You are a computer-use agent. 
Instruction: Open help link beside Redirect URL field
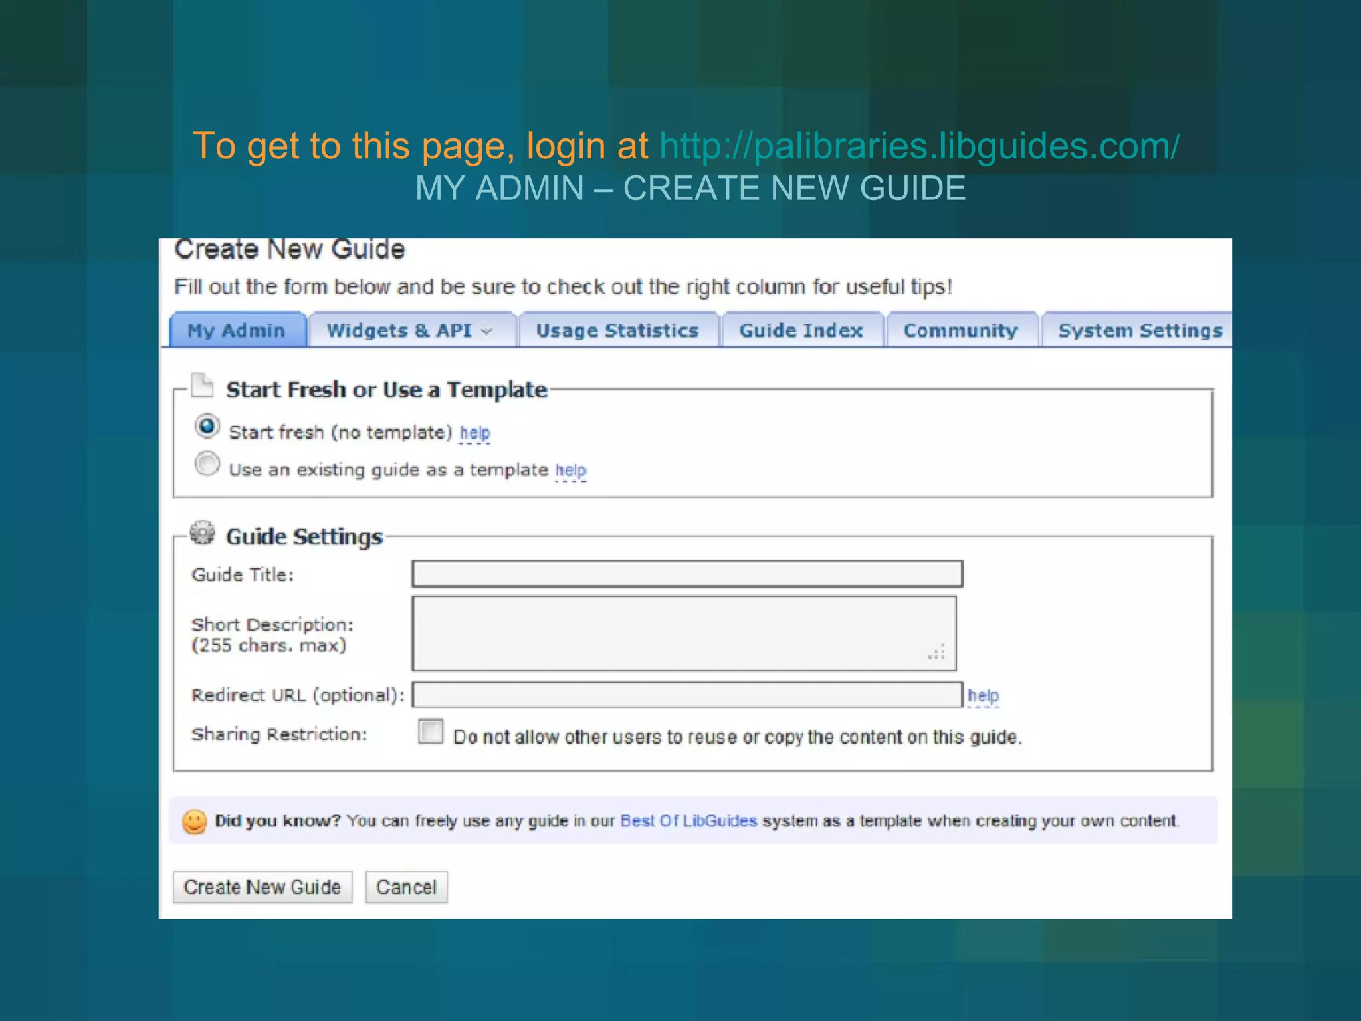983,696
